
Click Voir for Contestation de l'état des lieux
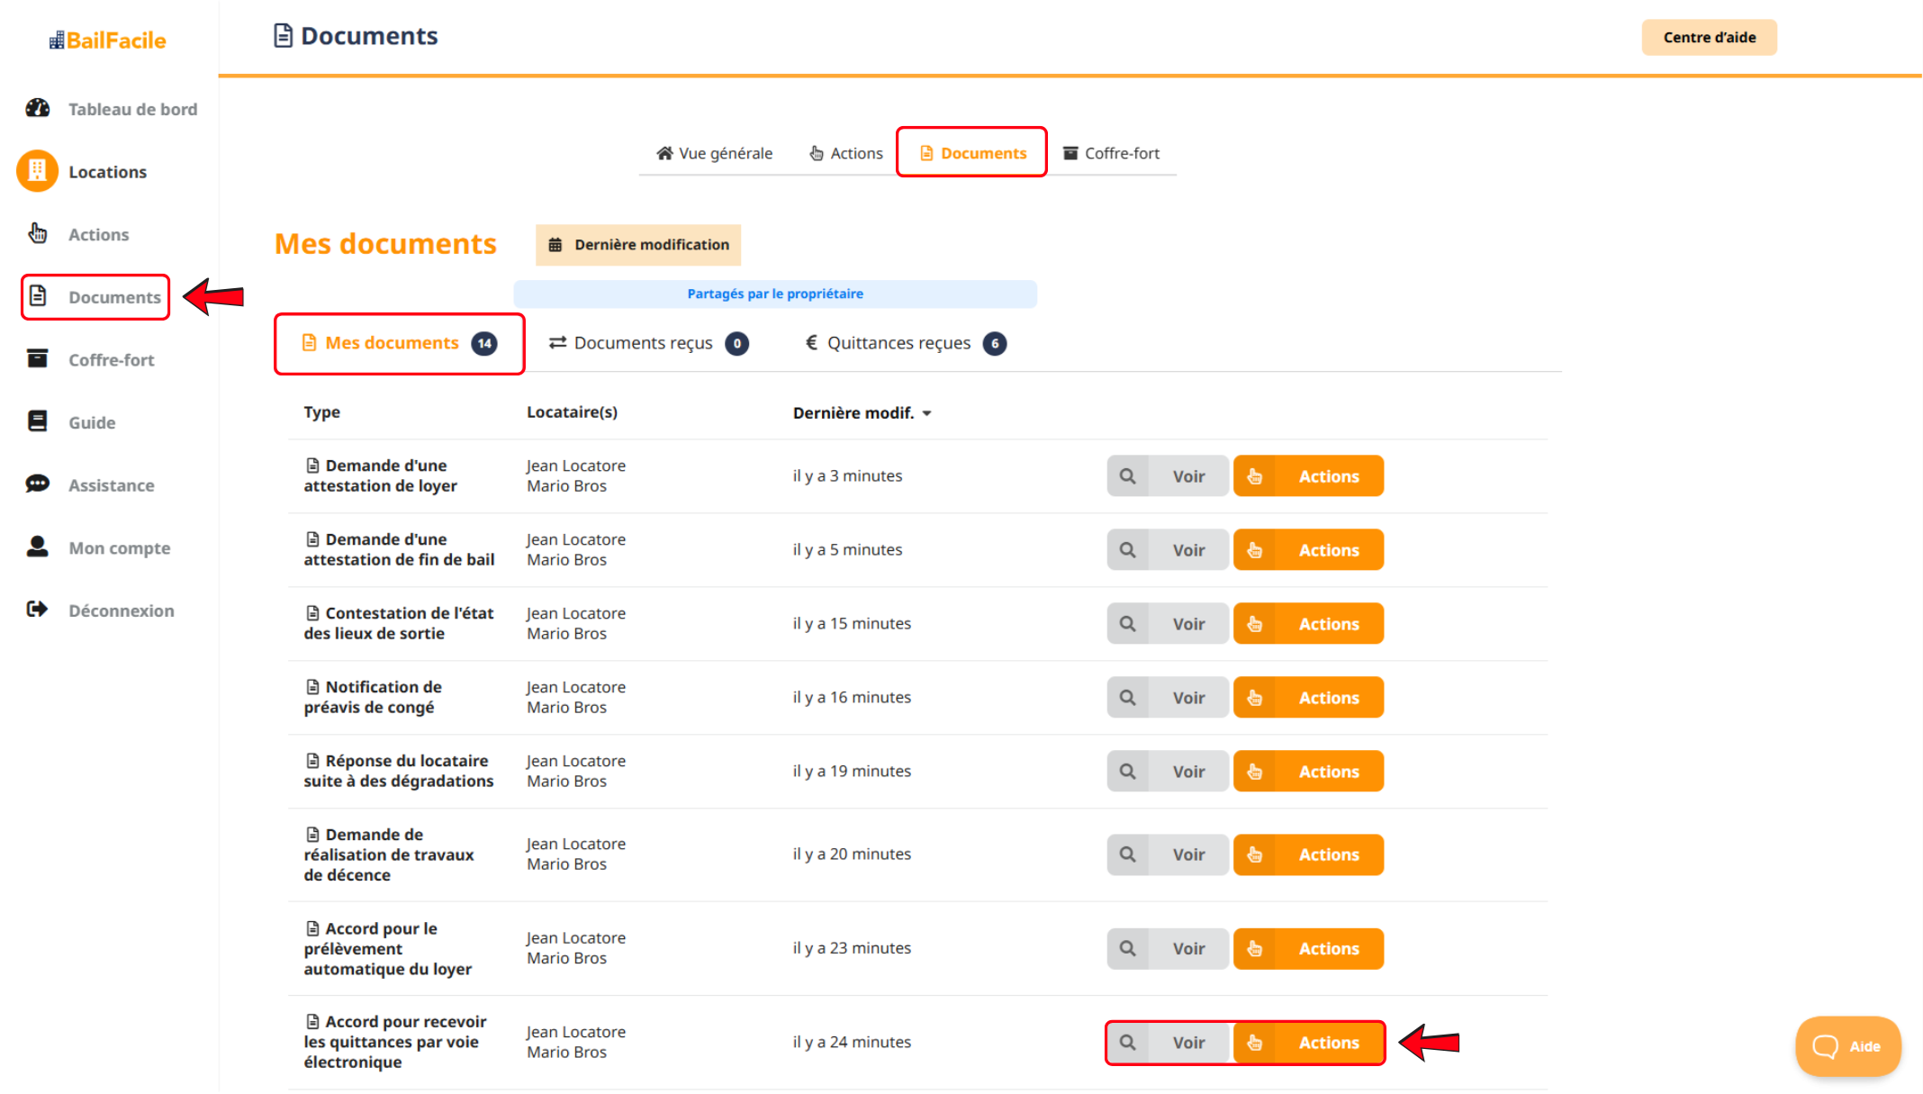pyautogui.click(x=1187, y=624)
